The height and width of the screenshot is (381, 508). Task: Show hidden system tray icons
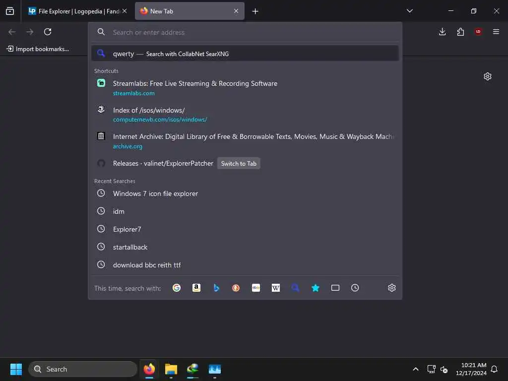coord(416,369)
